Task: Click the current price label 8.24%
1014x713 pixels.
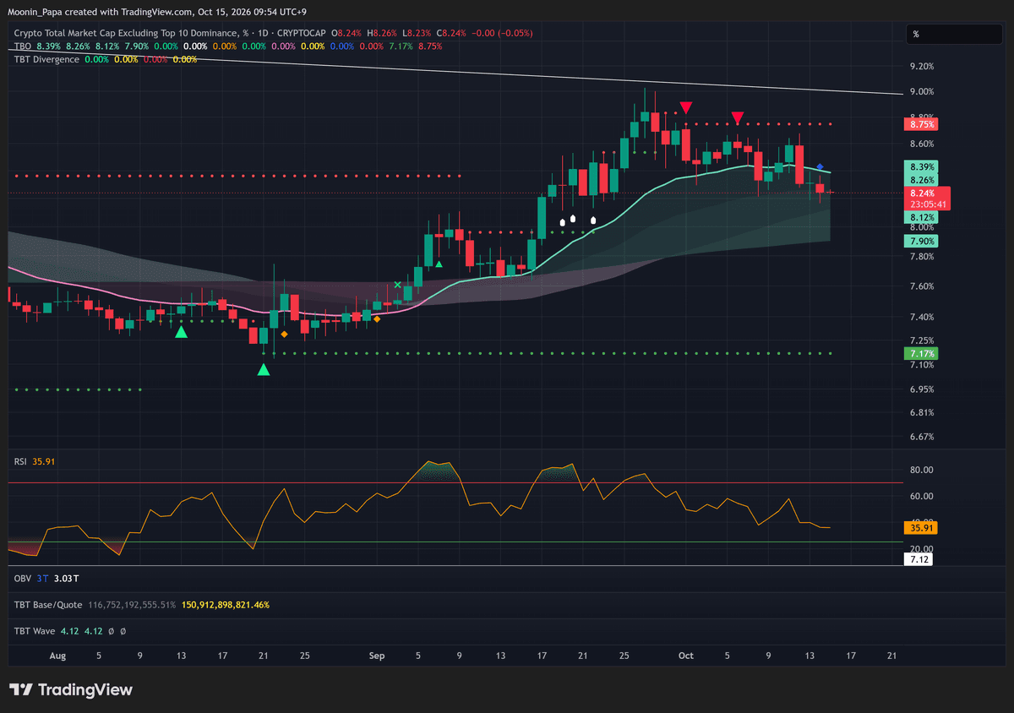Action: coord(922,193)
